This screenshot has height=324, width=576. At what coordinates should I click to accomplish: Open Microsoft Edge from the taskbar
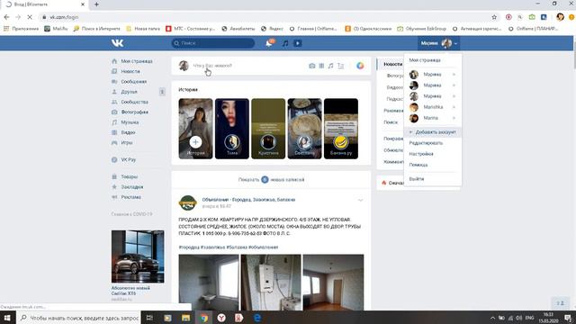click(257, 318)
